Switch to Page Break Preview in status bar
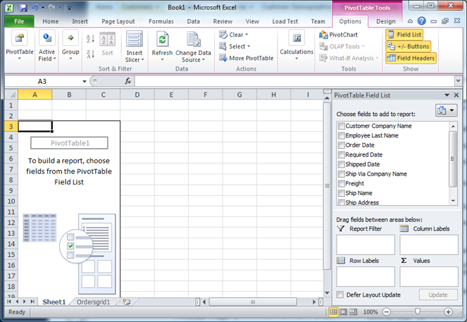 [x=353, y=312]
